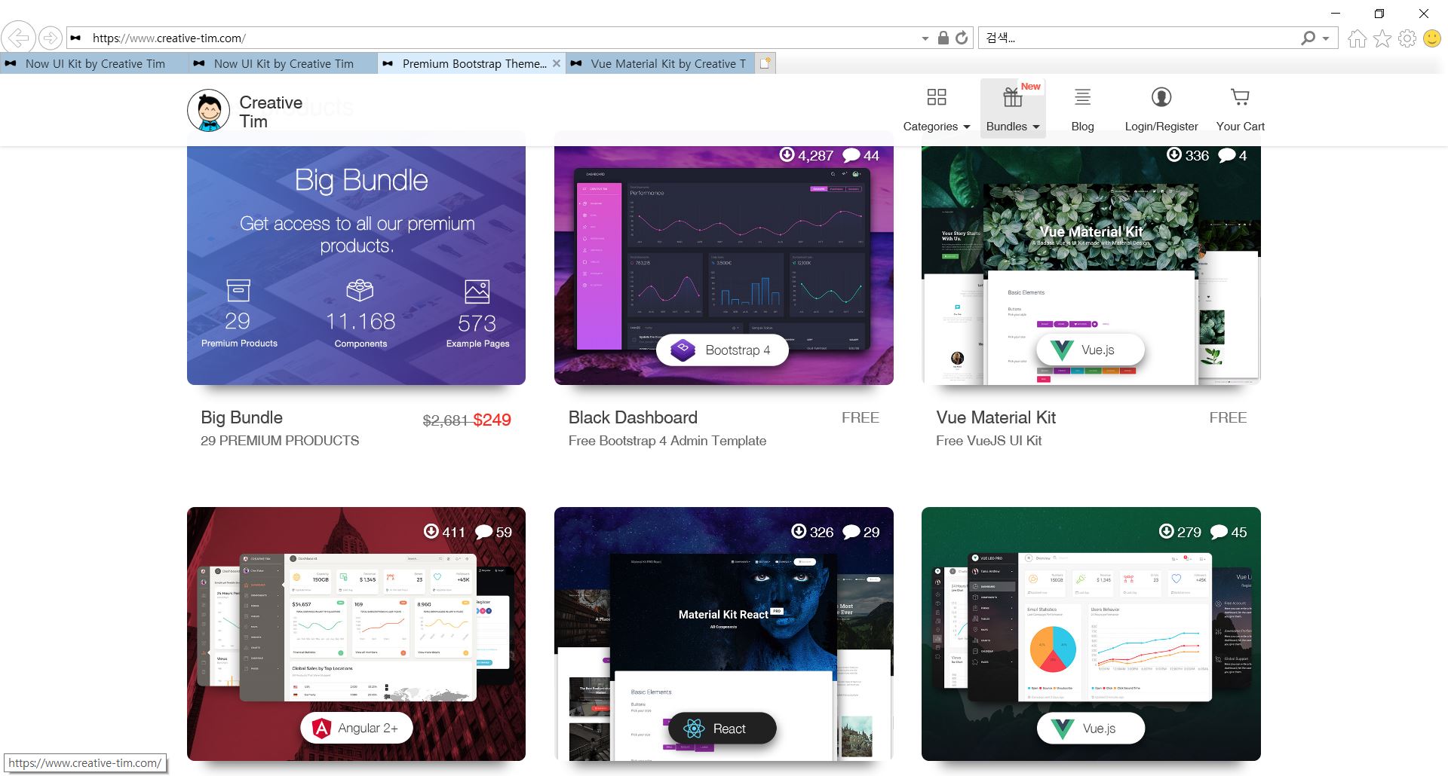
Task: Click the 4,287 downloads icon on Black Dashboard
Action: (x=787, y=154)
